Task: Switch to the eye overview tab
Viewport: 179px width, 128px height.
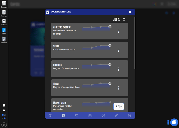Action: (50, 116)
